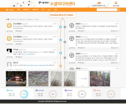Viewport: 126px width, 104px height.
Task: Open the SMC 소셜미디어센터 소개 icon link
Action: [99, 3]
